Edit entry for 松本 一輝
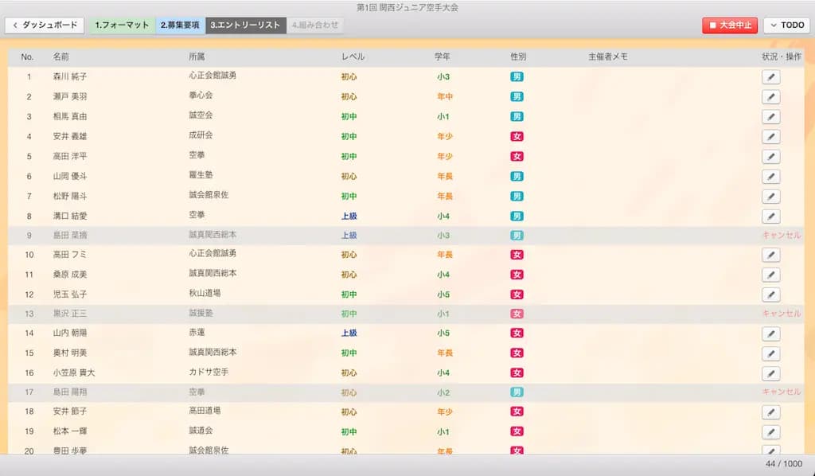This screenshot has width=815, height=476. 770,432
